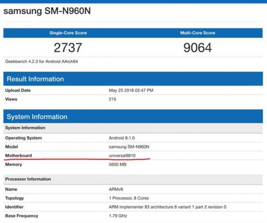
Task: Click the Model label
Action: [12, 147]
